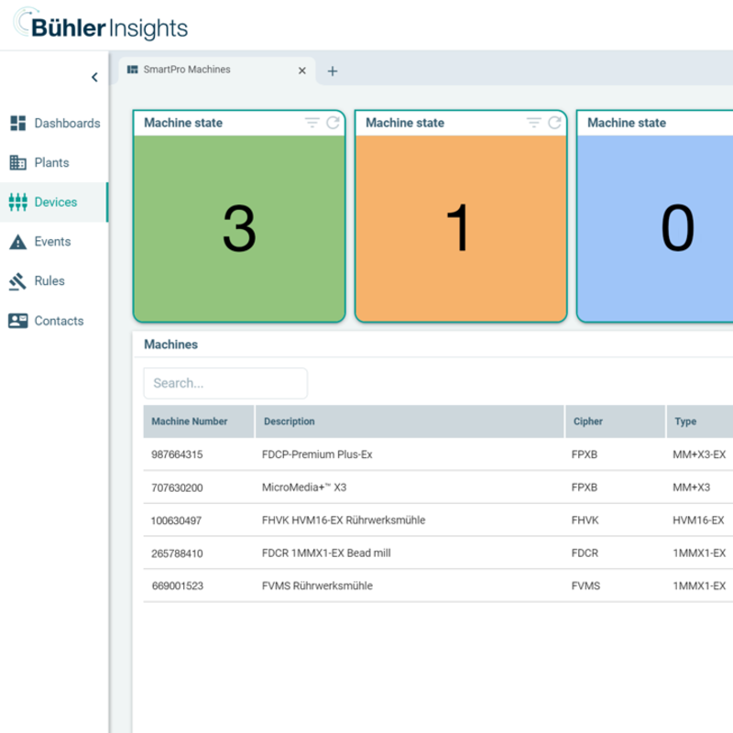This screenshot has width=733, height=733.
Task: Open the Rules gavel icon
Action: (18, 281)
